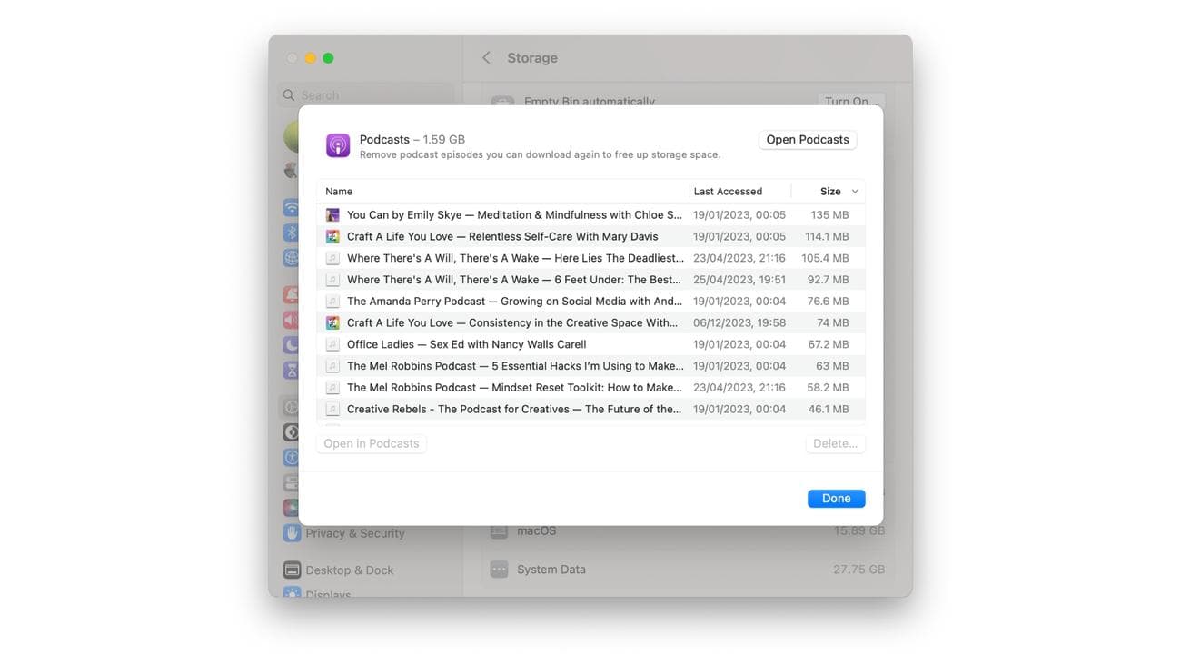Click the Desktop & Dock icon

pos(291,569)
